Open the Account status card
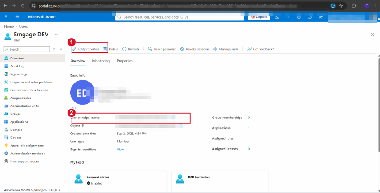The height and width of the screenshot is (193, 380). pos(118,180)
